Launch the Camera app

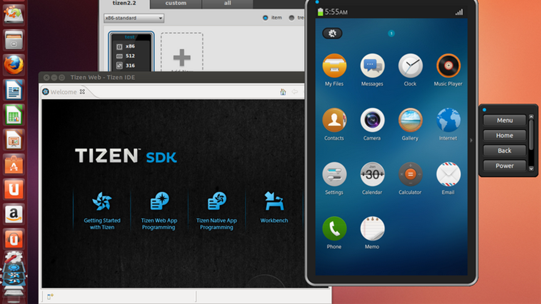click(x=372, y=120)
